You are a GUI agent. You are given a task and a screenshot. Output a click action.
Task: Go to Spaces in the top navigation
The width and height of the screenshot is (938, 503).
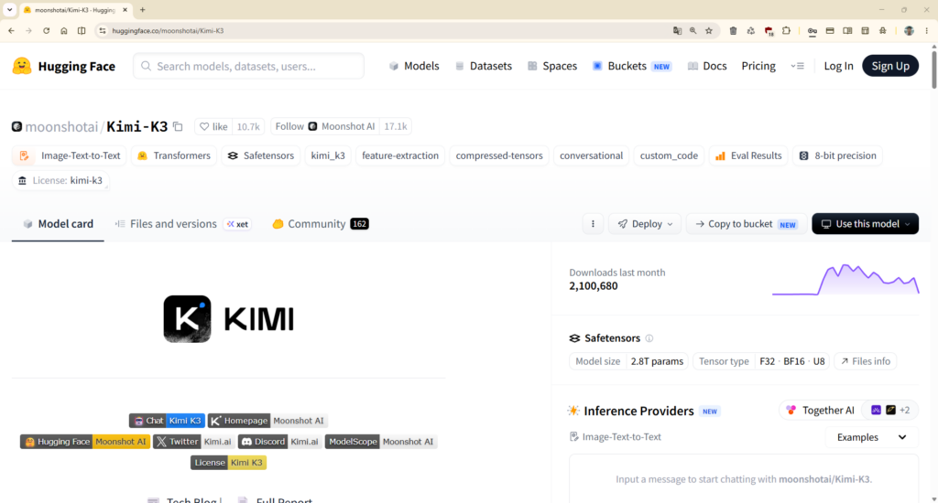pos(552,66)
